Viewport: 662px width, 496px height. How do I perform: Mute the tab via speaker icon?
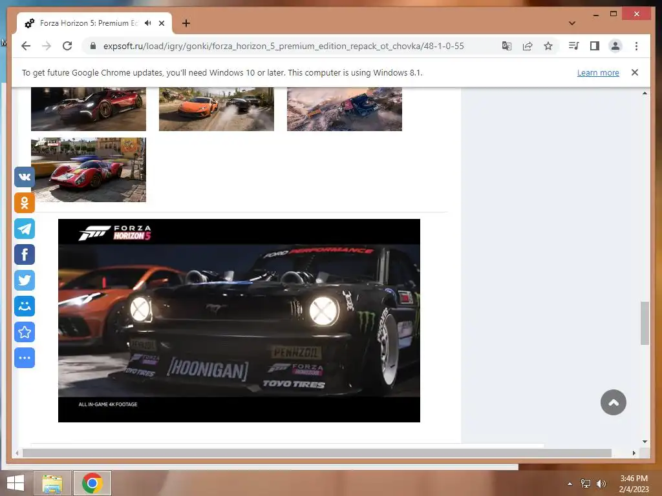(148, 23)
